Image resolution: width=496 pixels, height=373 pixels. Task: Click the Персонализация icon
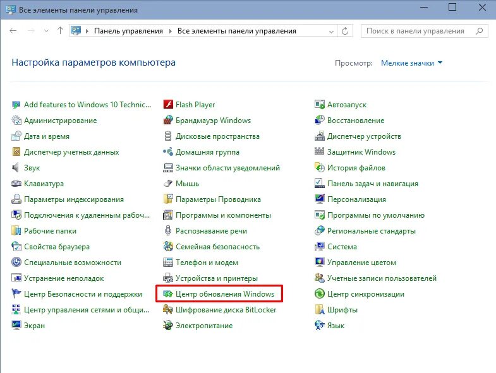tap(320, 199)
